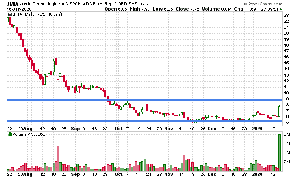Viewport: 297px width, 178px height.
Task: Click the Volume 8.0M value in header
Action: click(x=216, y=9)
